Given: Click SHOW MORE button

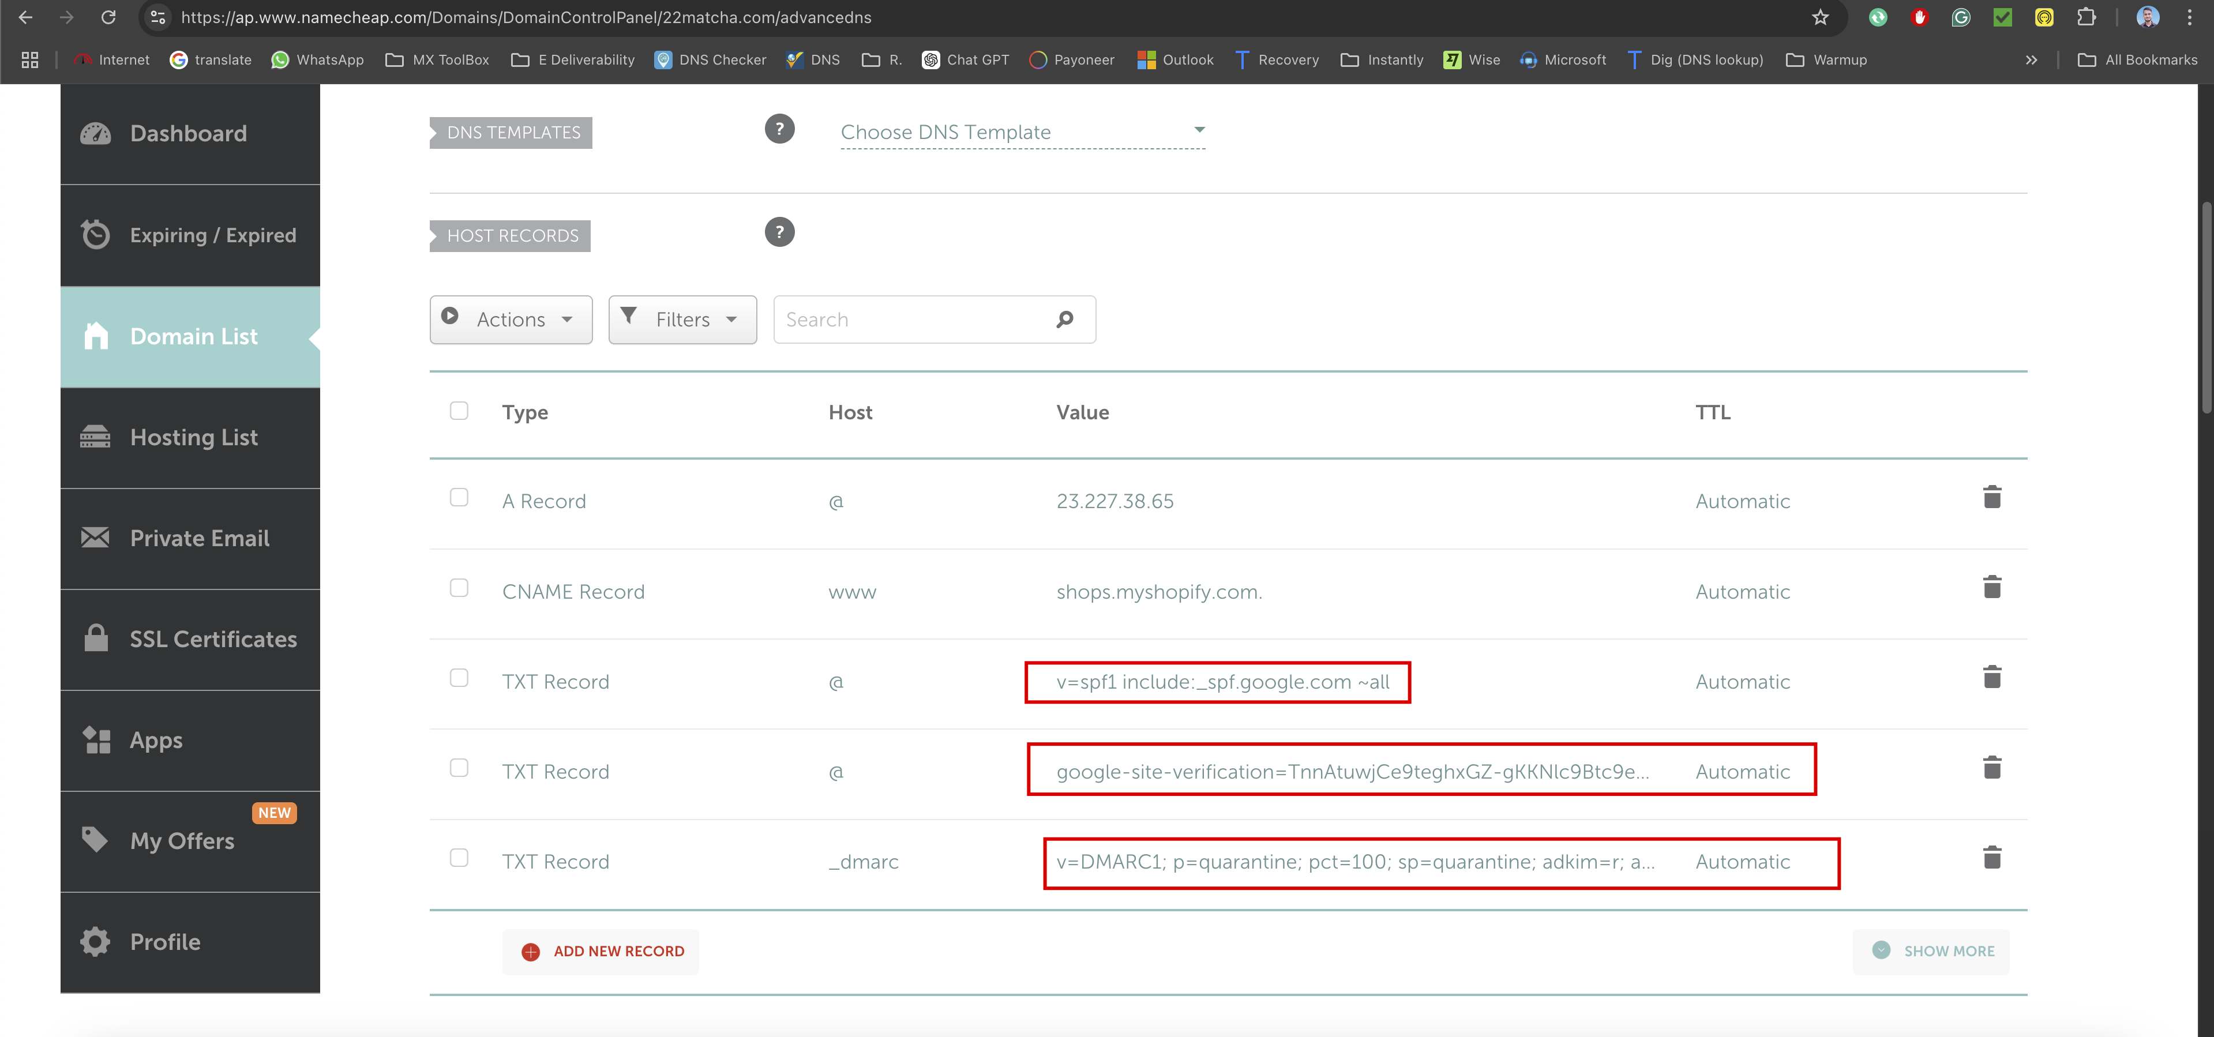Looking at the screenshot, I should (1931, 951).
